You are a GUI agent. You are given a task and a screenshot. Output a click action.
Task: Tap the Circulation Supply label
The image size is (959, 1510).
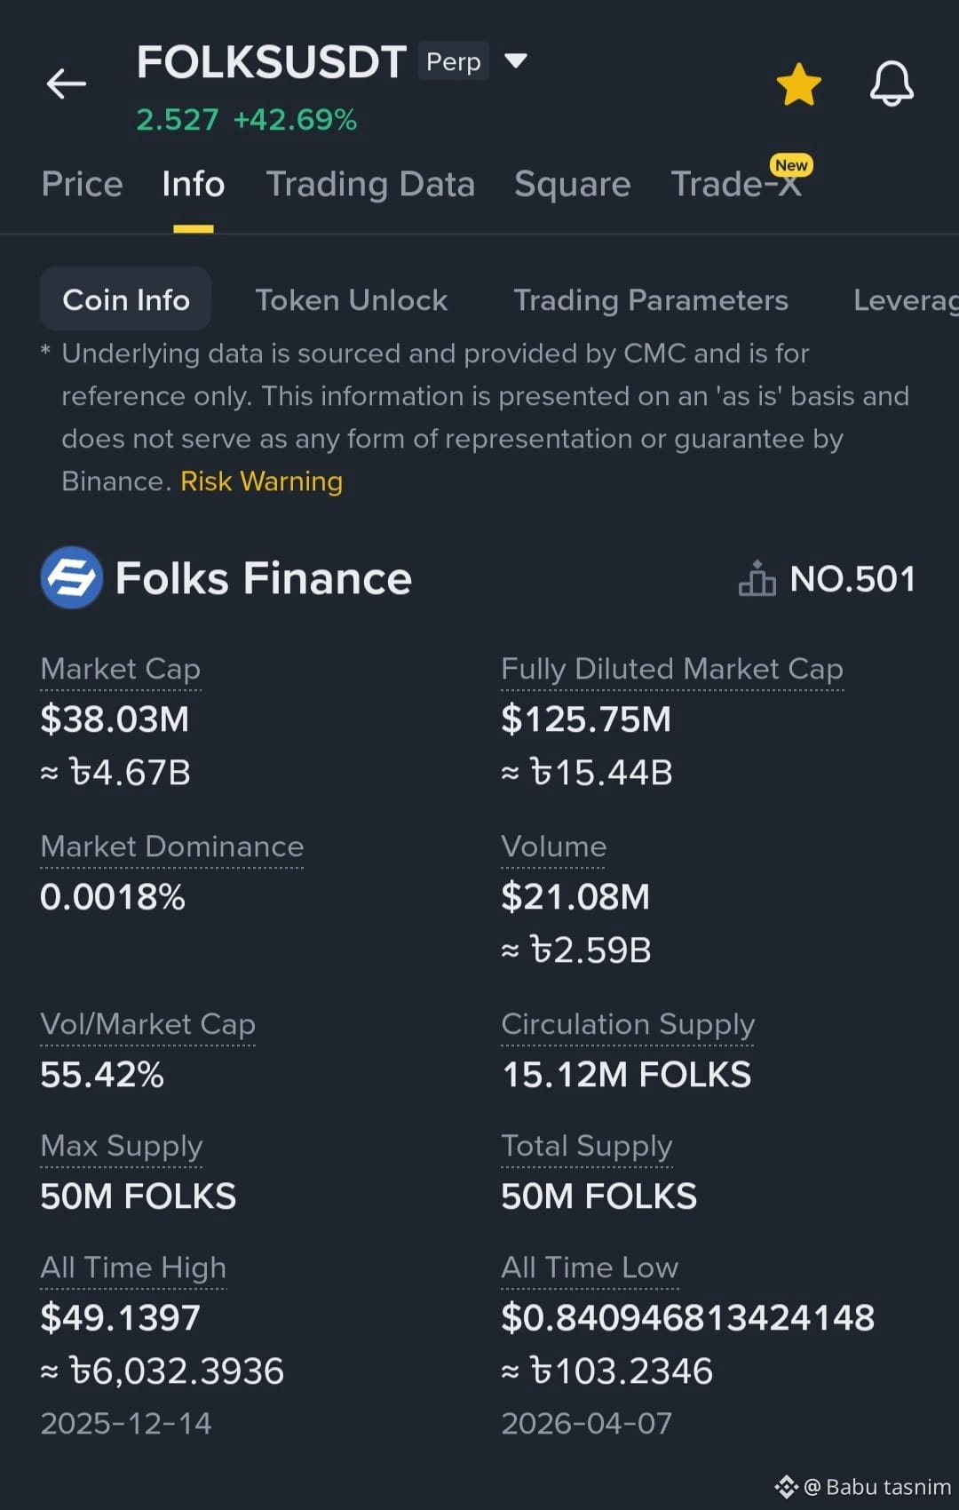click(x=628, y=1024)
